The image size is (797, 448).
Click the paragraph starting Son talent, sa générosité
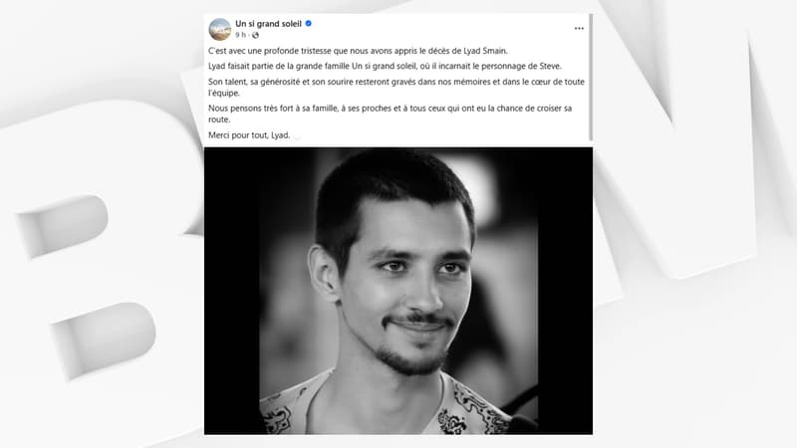tap(396, 88)
